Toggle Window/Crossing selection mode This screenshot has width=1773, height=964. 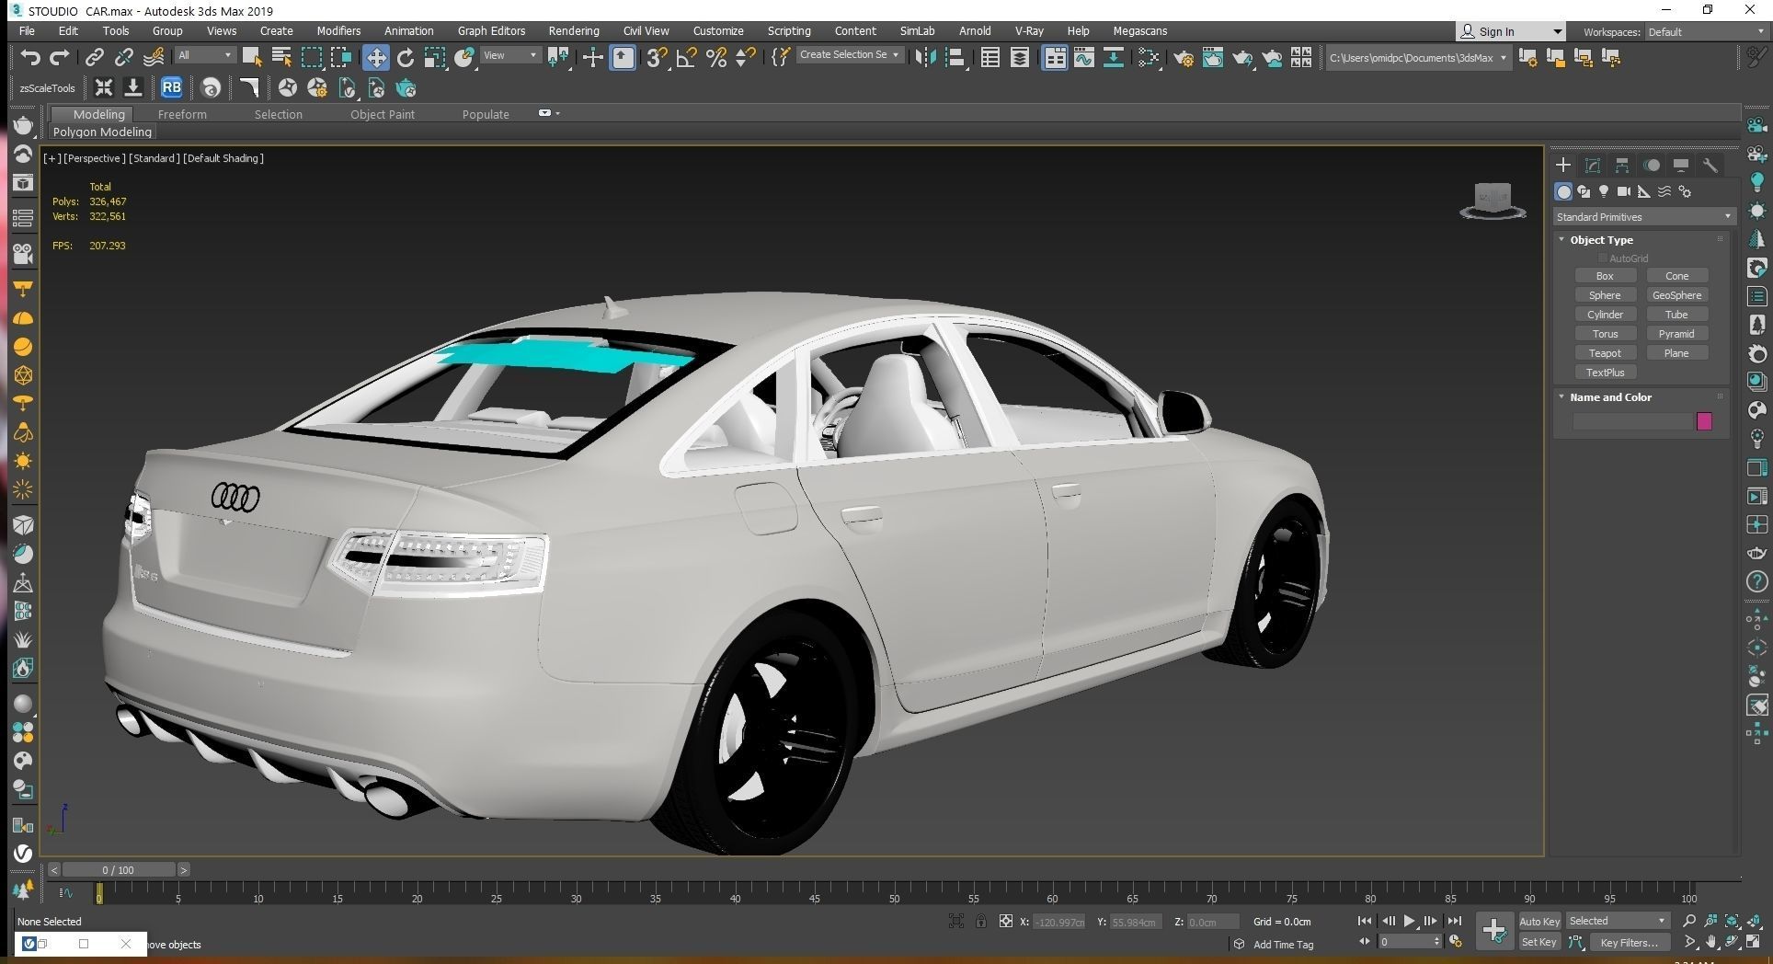pyautogui.click(x=341, y=58)
